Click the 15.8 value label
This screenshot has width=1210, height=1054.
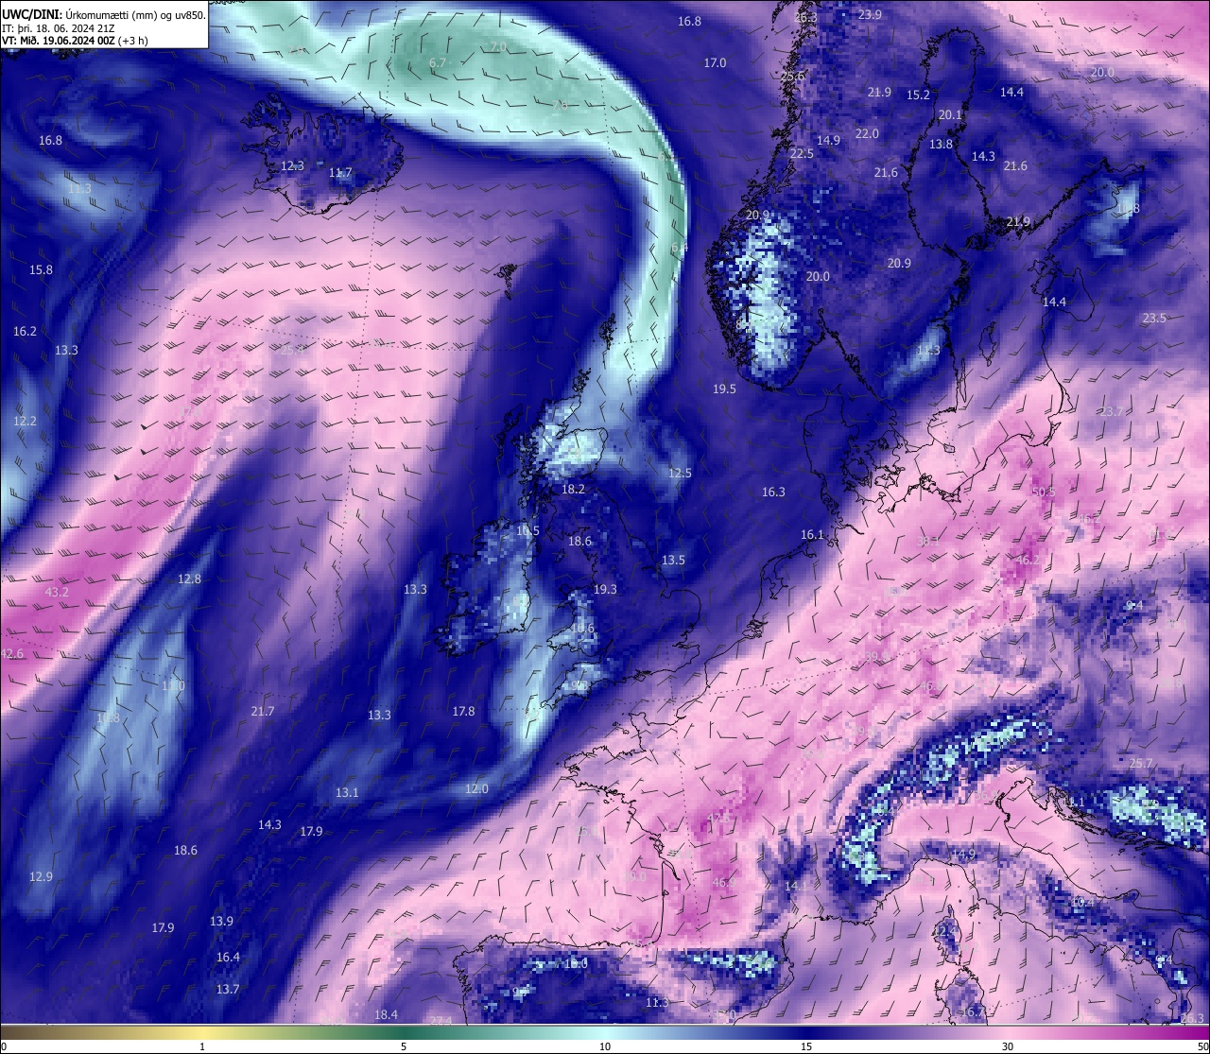[41, 269]
